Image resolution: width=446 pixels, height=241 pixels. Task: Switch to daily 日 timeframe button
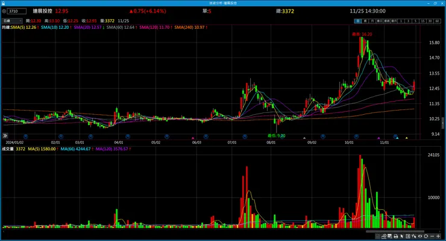pos(358,21)
